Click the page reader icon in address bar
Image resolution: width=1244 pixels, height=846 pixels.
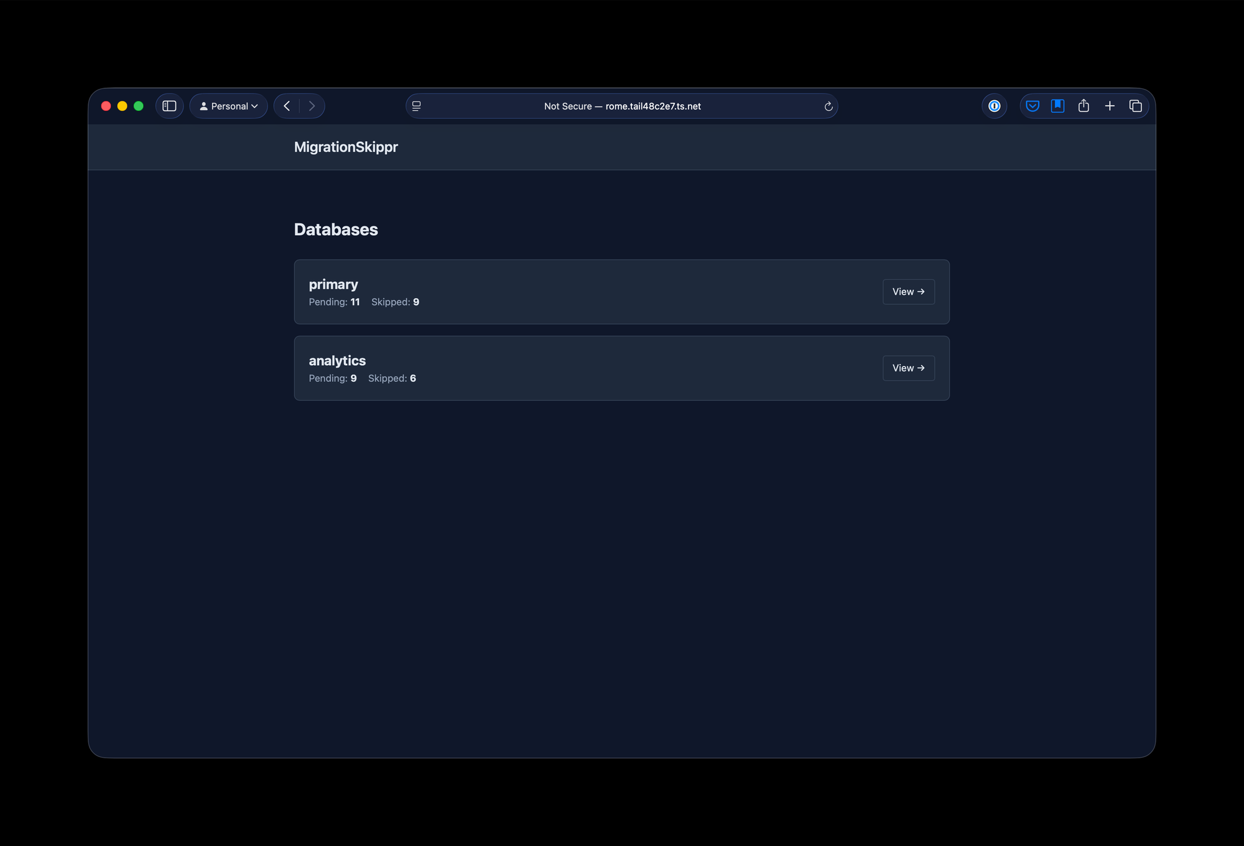417,106
